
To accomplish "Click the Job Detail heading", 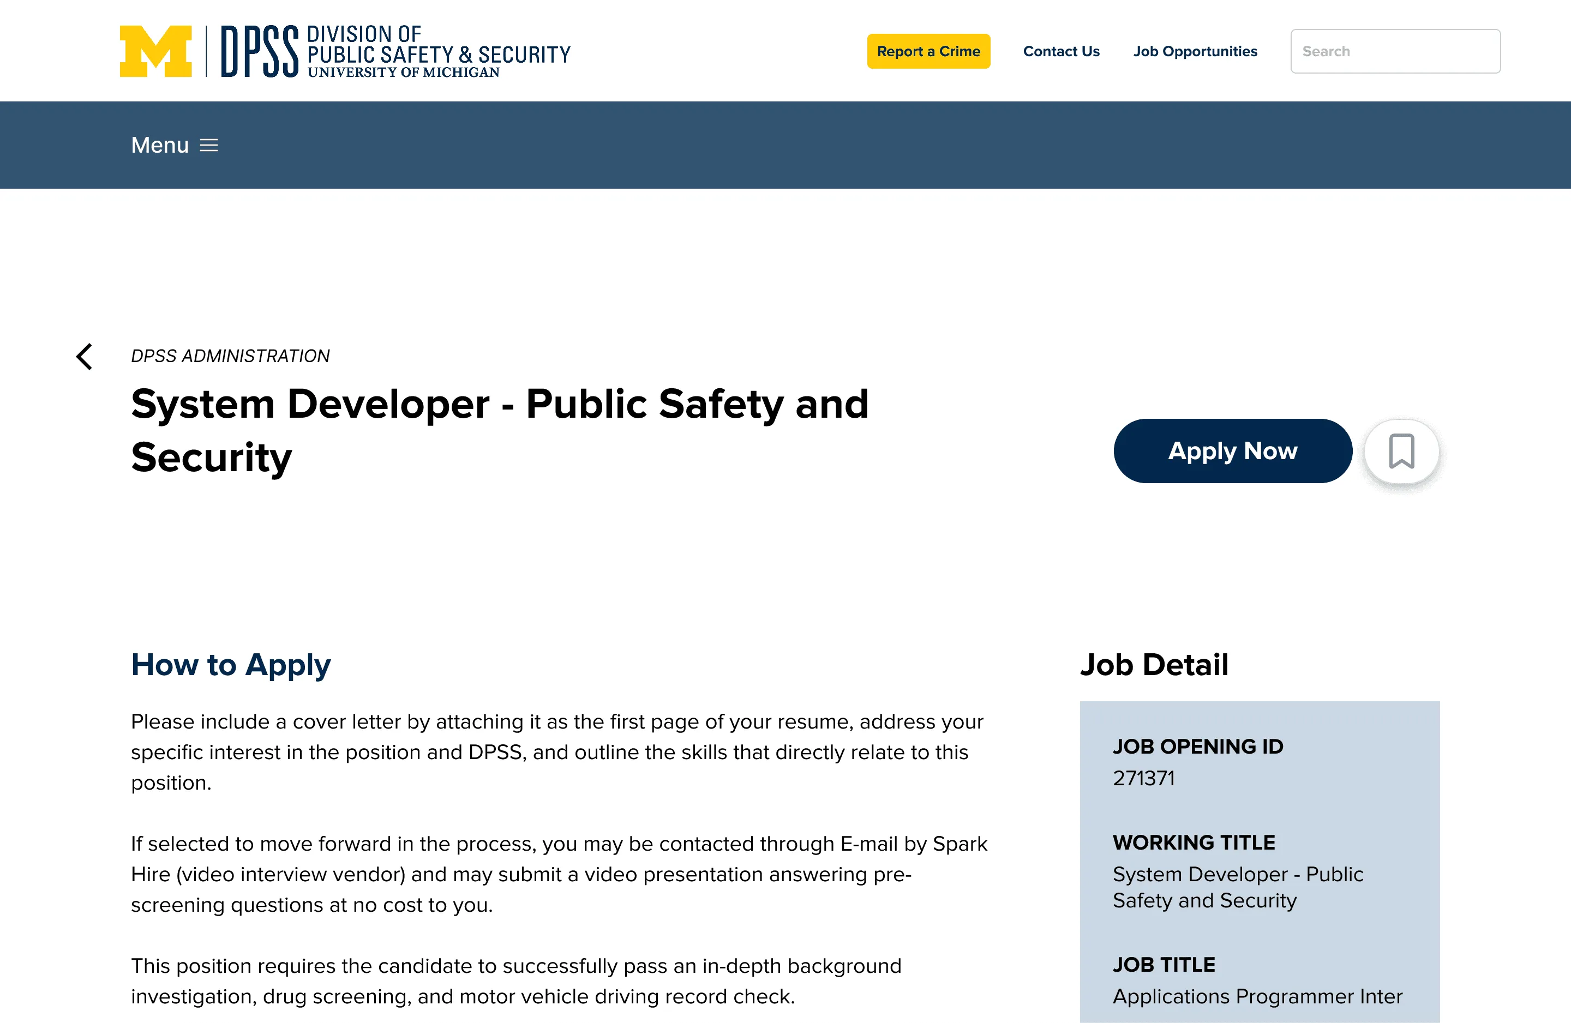I will (1154, 665).
